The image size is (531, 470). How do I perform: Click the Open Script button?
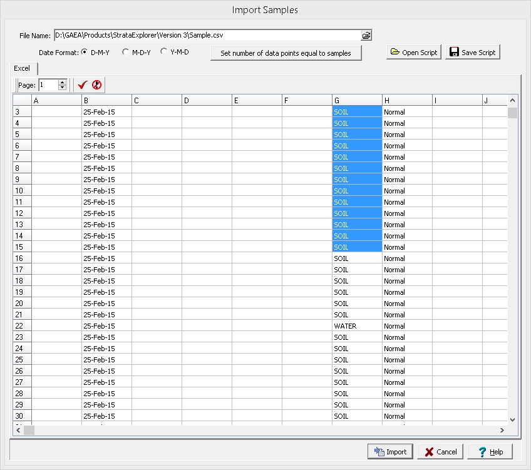414,52
